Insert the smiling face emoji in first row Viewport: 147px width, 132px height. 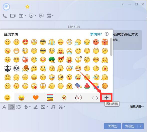click(8, 42)
